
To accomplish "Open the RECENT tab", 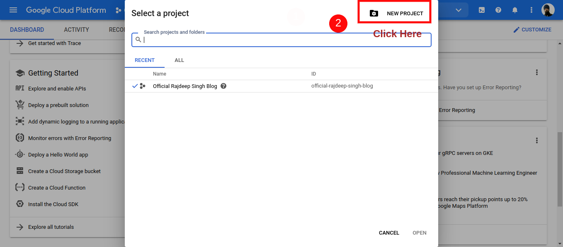I will [x=144, y=60].
